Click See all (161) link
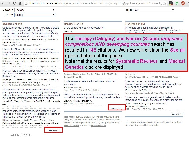Image resolution: width=189 pixels, height=142 pixels. [177, 114]
